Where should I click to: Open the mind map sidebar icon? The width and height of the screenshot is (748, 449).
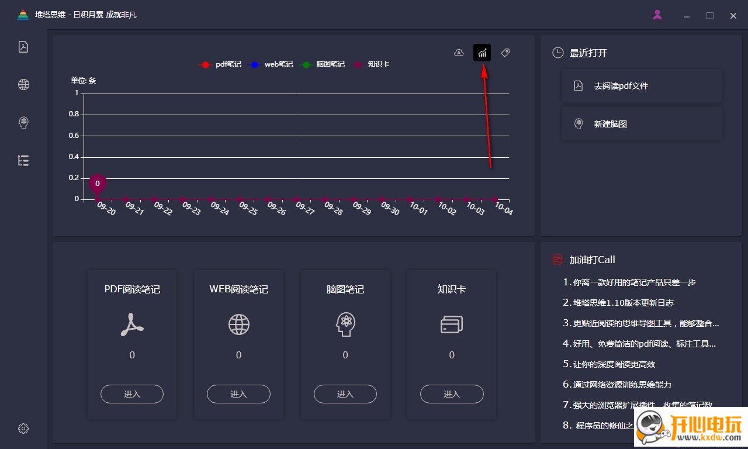coord(23,123)
